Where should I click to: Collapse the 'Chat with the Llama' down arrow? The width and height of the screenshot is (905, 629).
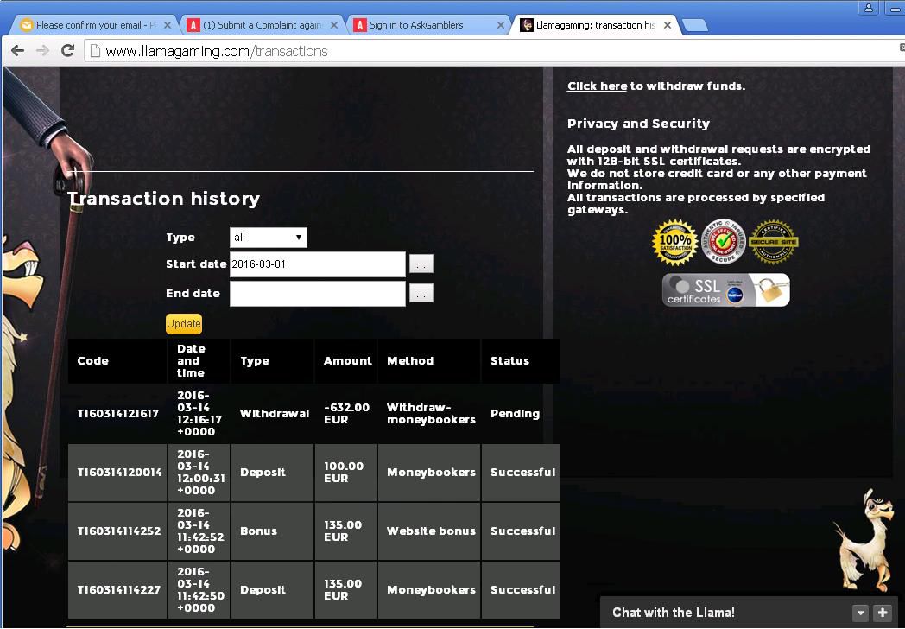click(x=861, y=613)
